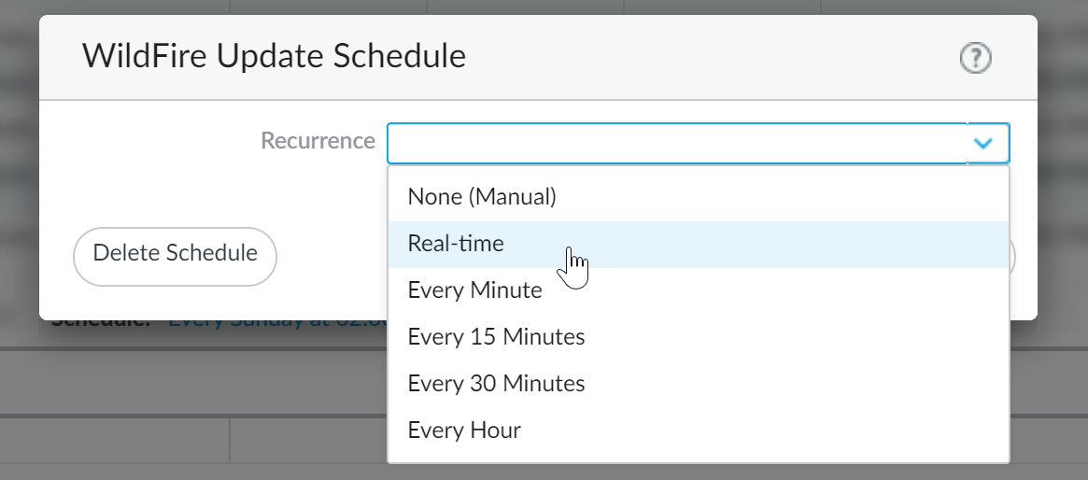Select None (Manual) recurrence option
Viewport: 1088px width, 480px height.
(482, 197)
